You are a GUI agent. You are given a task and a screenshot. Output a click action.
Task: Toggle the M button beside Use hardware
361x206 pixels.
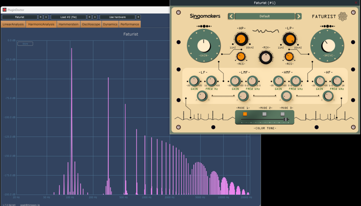click(138, 17)
